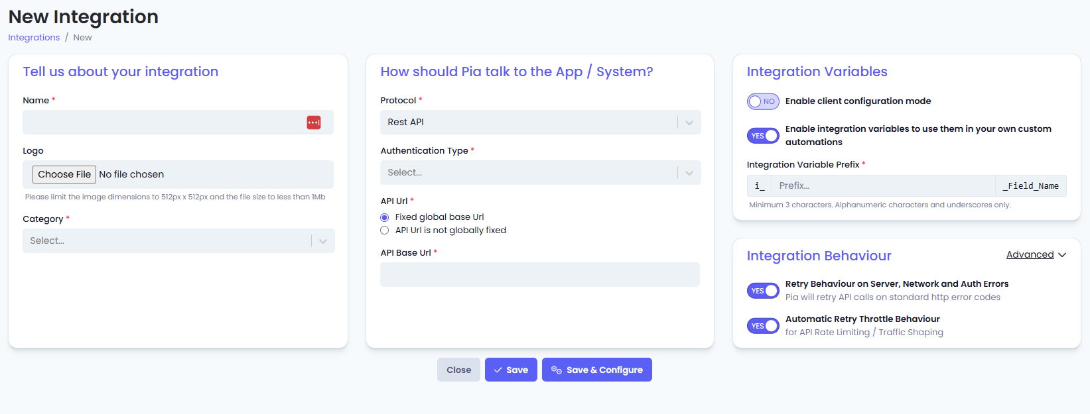Click the checkmark icon on the Save button

pos(498,370)
